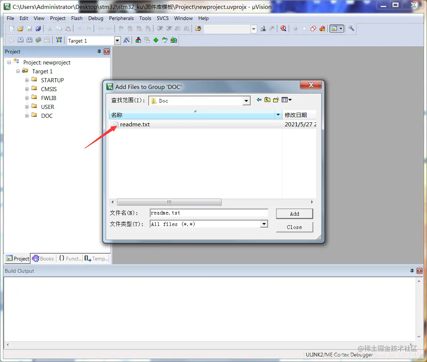Expand the USER group
Image resolution: width=427 pixels, height=362 pixels.
tap(27, 107)
